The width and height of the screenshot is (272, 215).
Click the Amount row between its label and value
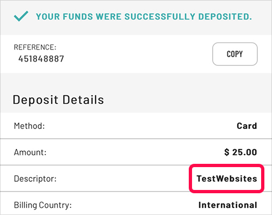tap(135, 152)
